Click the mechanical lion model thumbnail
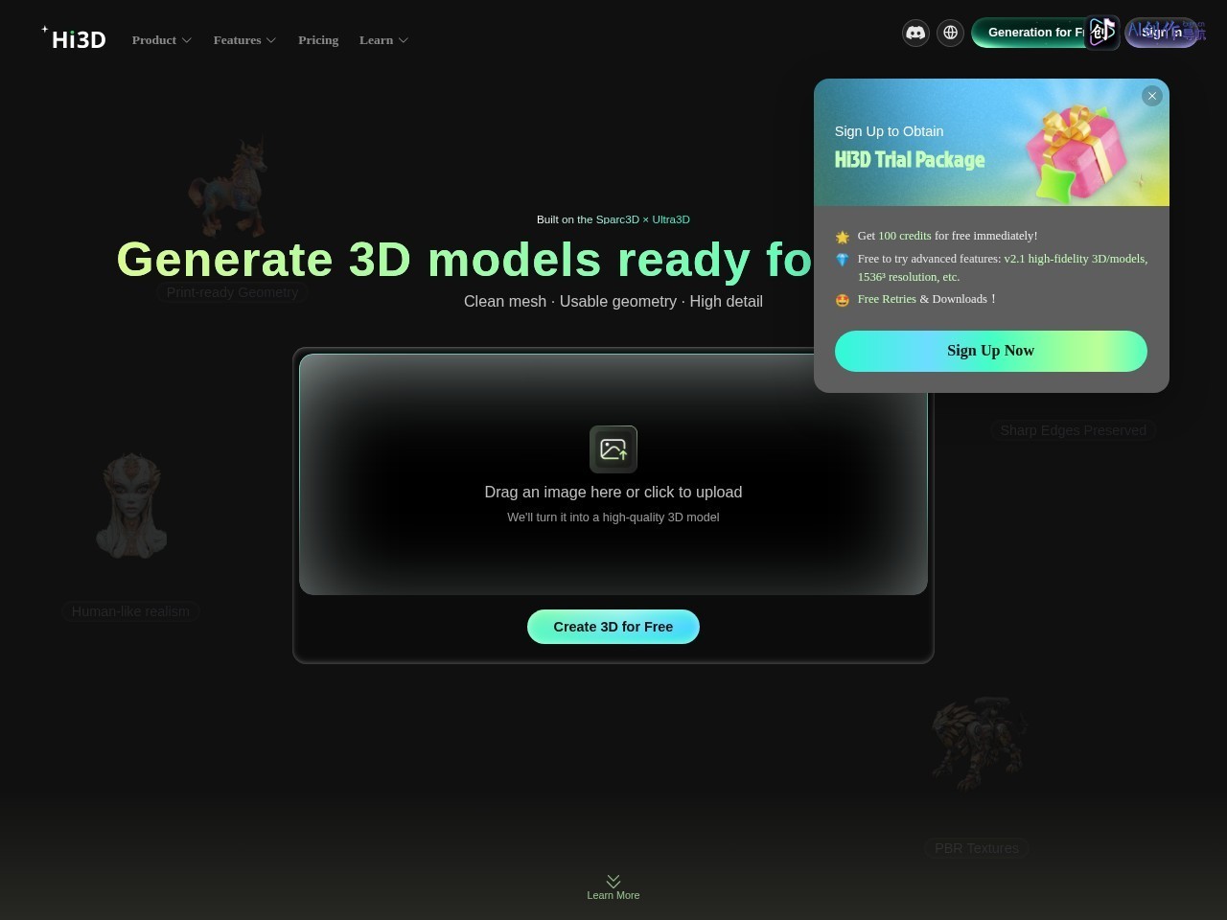 coord(979,743)
